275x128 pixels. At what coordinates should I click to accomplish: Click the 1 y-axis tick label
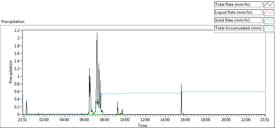19,76
